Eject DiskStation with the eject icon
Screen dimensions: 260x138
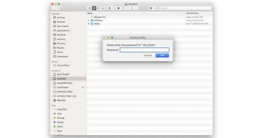83,87
